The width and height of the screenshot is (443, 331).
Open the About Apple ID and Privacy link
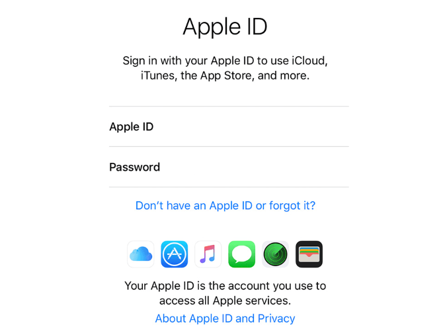tap(225, 318)
